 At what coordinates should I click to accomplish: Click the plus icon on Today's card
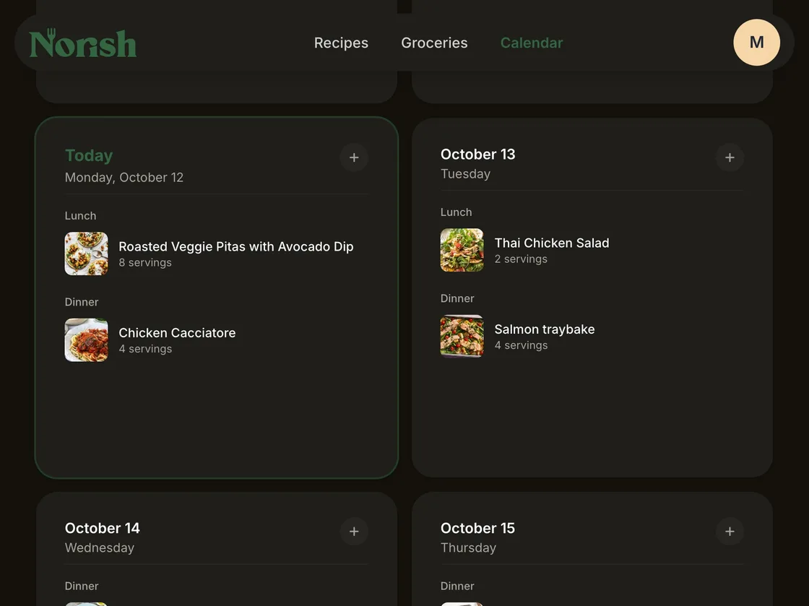354,157
